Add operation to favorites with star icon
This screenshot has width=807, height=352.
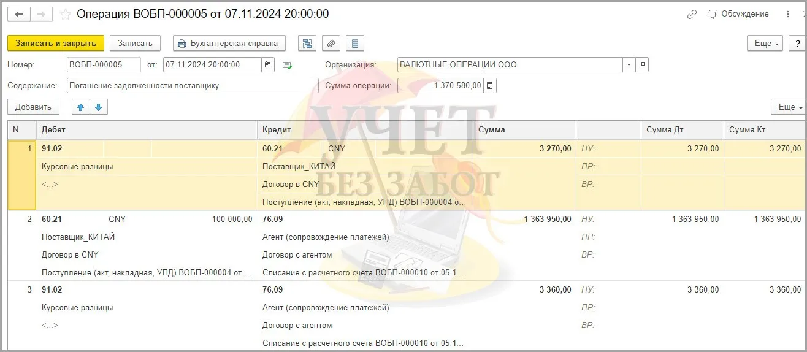click(x=66, y=14)
